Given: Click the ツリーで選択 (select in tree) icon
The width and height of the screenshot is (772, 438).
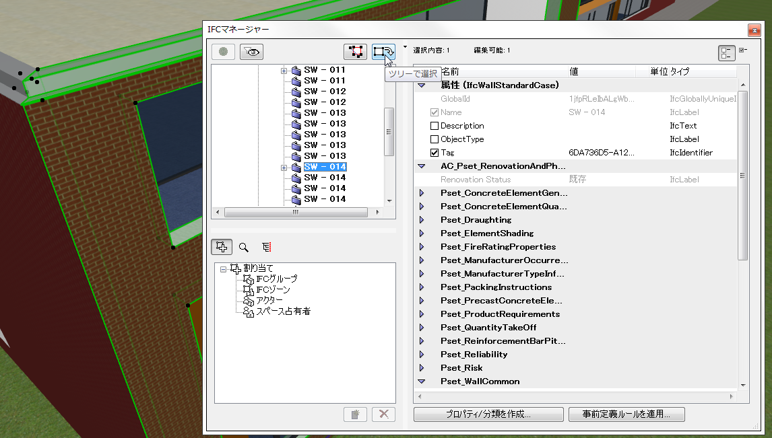Looking at the screenshot, I should tap(383, 51).
